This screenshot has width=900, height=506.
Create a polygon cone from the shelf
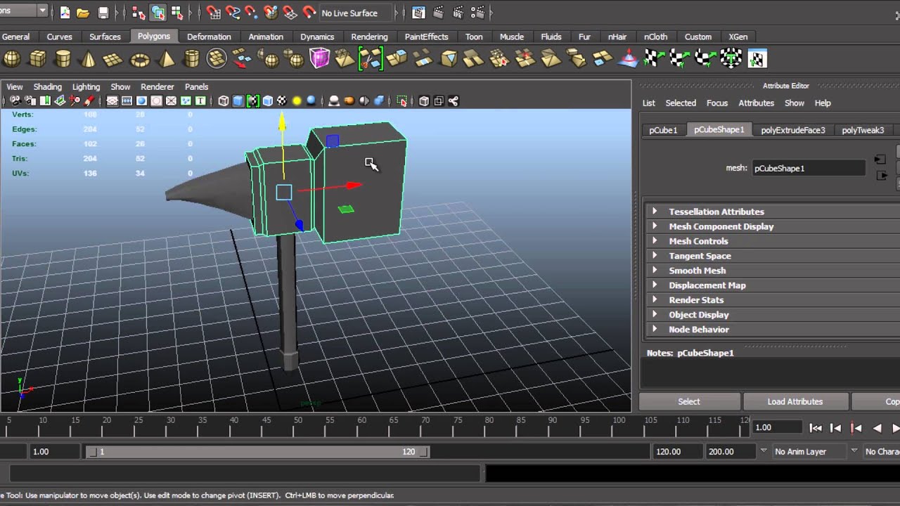click(88, 58)
